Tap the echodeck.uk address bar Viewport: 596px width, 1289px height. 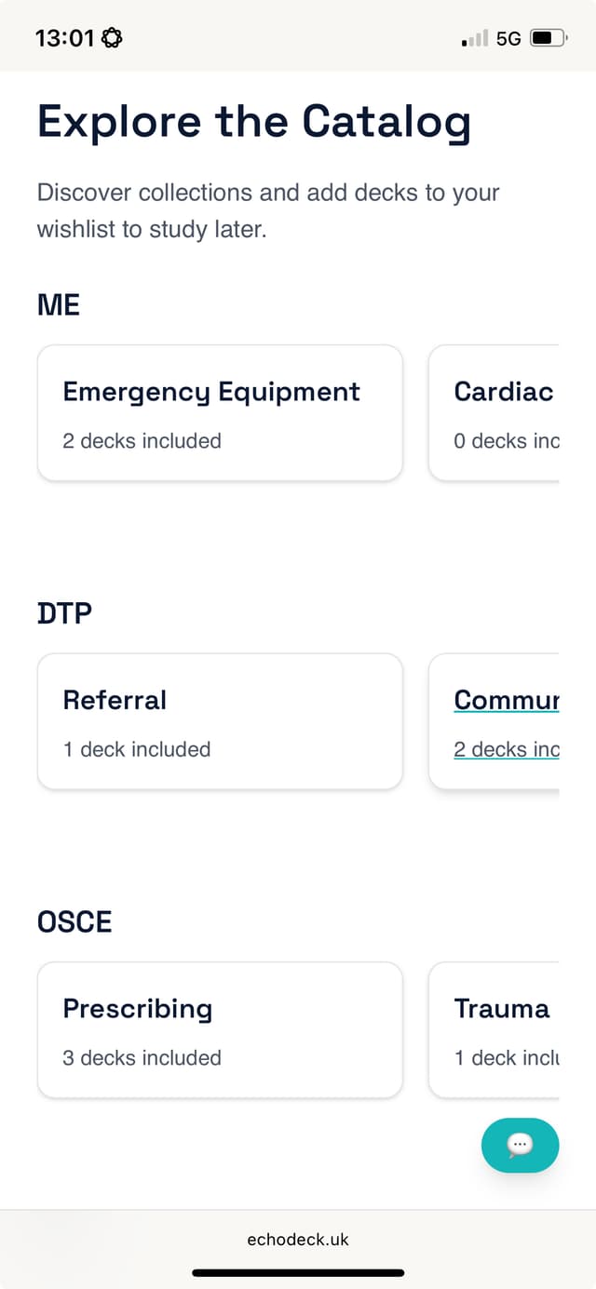coord(298,1239)
